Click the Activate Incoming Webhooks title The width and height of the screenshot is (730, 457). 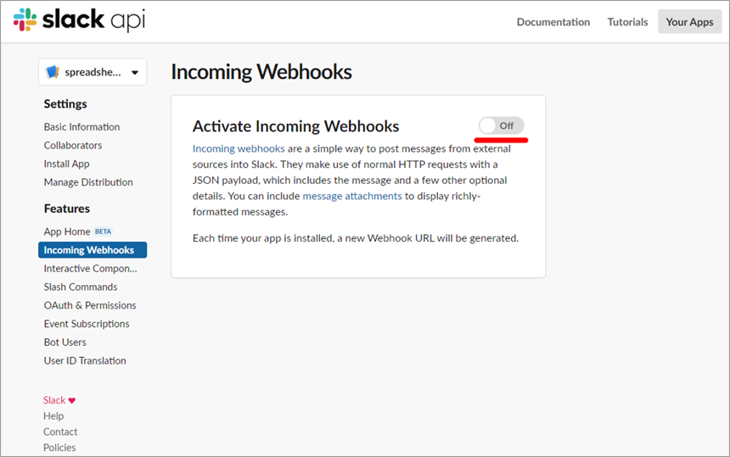pyautogui.click(x=295, y=126)
